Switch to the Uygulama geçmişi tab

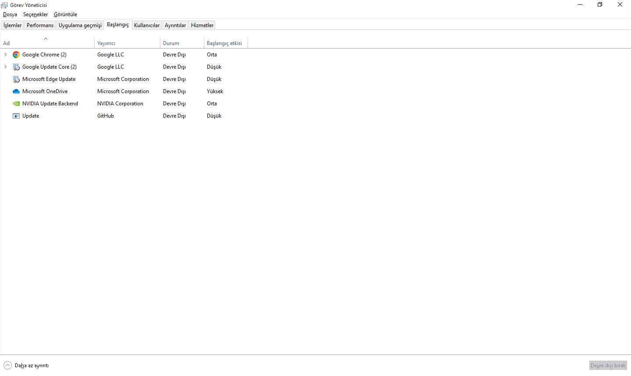coord(80,25)
